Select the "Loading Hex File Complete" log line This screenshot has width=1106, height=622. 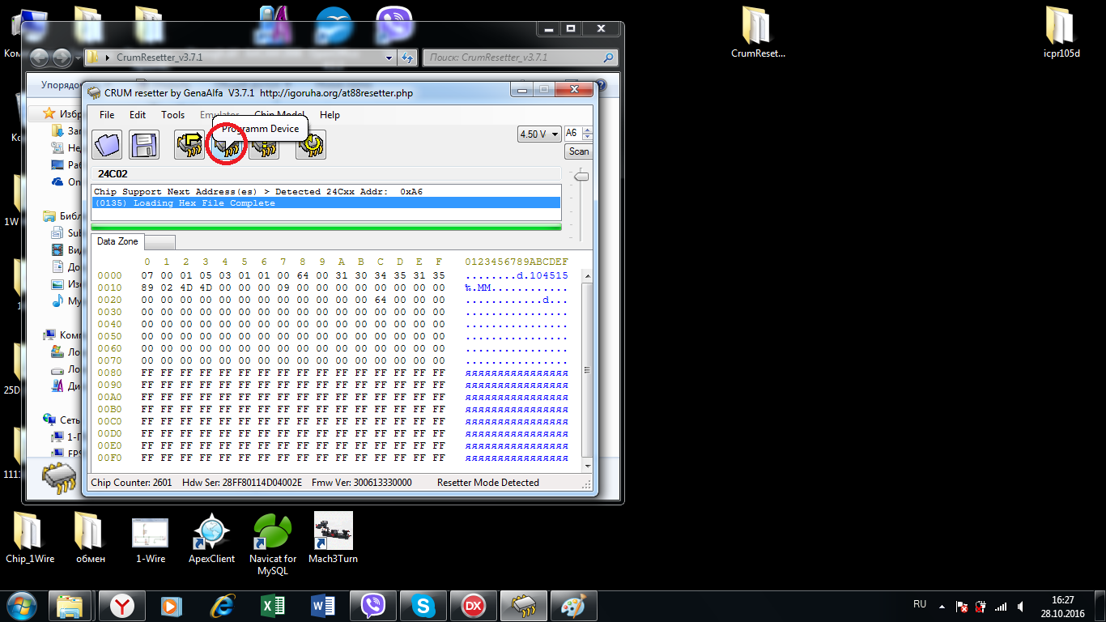pyautogui.click(x=326, y=203)
